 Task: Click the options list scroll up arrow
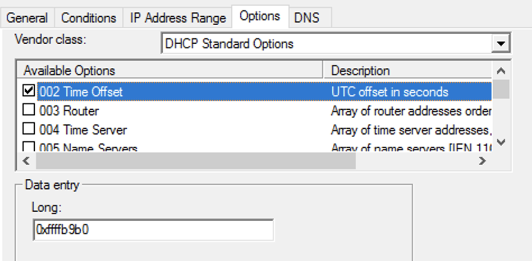pos(501,71)
